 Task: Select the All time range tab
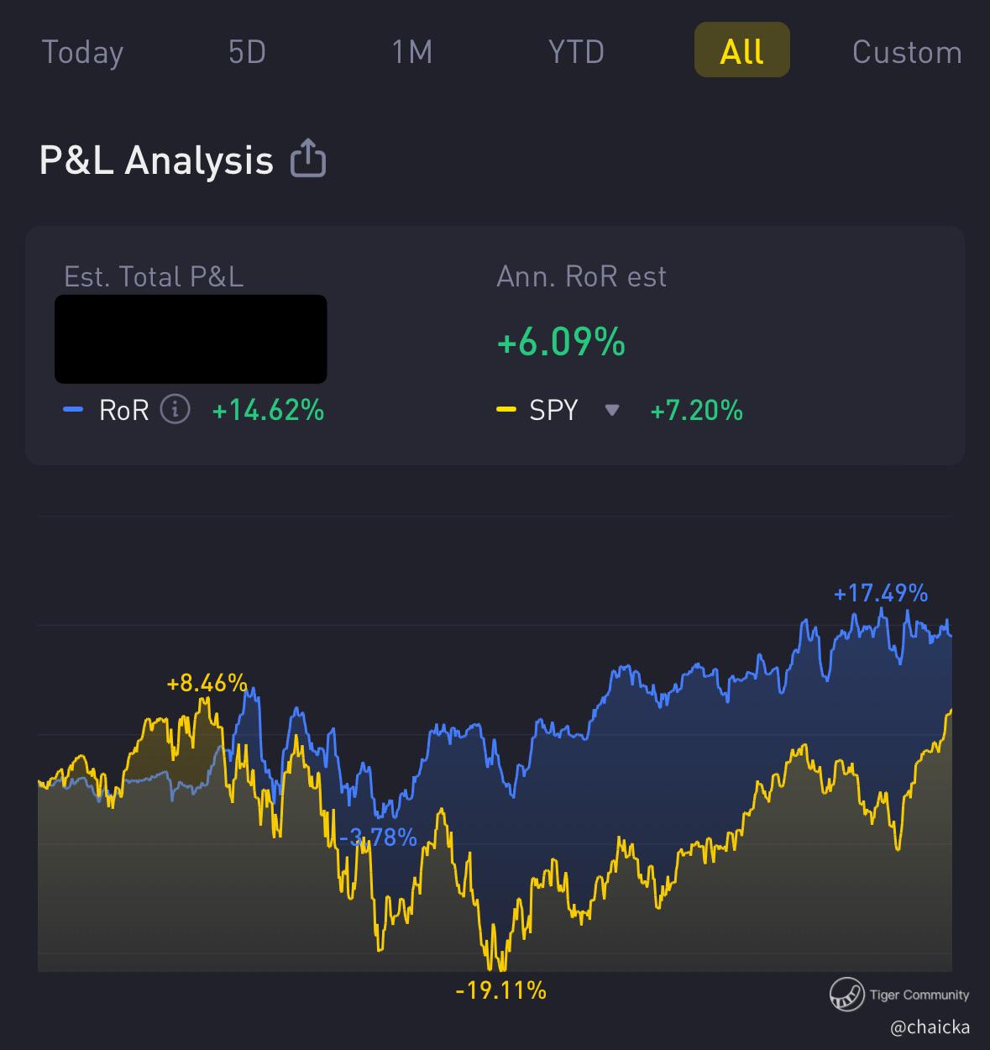(741, 51)
